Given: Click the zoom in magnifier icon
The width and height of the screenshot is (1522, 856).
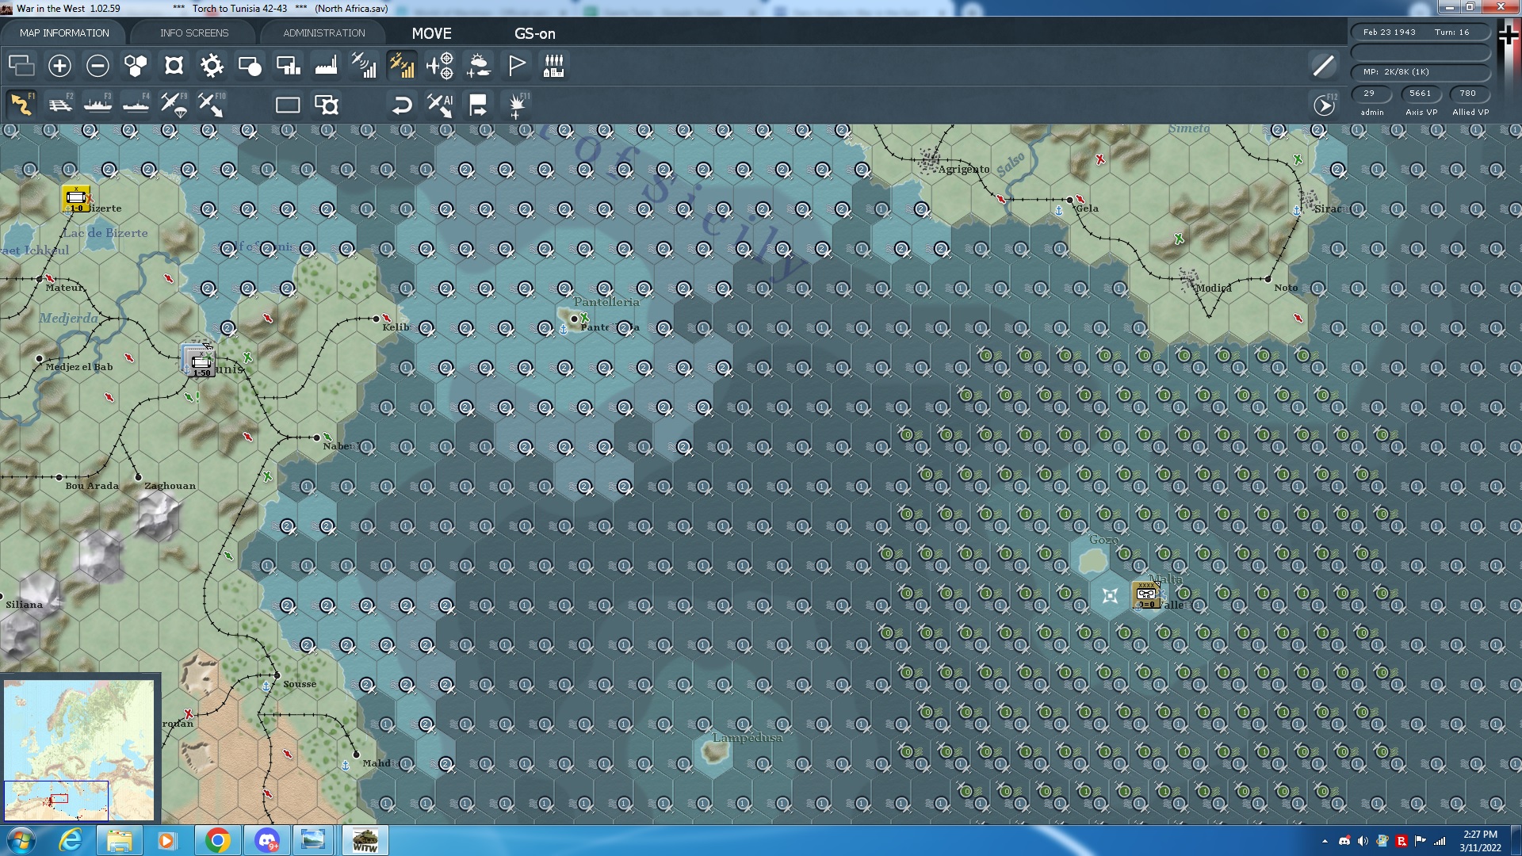Looking at the screenshot, I should point(59,67).
